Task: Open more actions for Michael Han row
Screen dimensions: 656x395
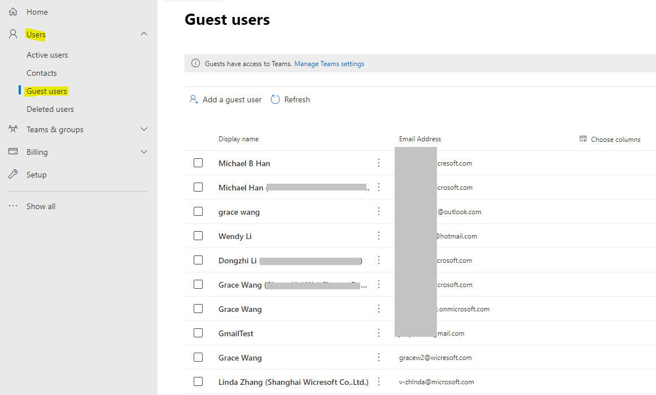Action: click(379, 187)
